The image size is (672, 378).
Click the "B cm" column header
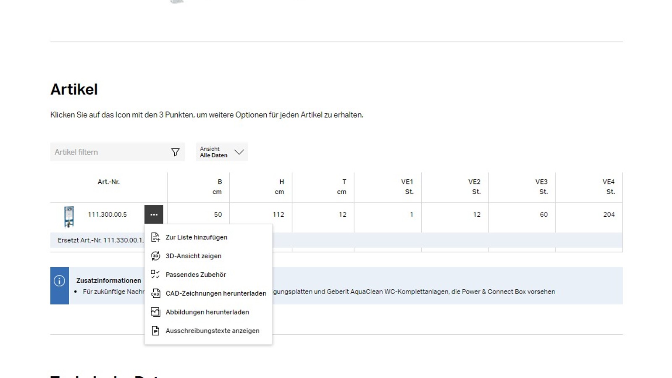click(x=218, y=186)
